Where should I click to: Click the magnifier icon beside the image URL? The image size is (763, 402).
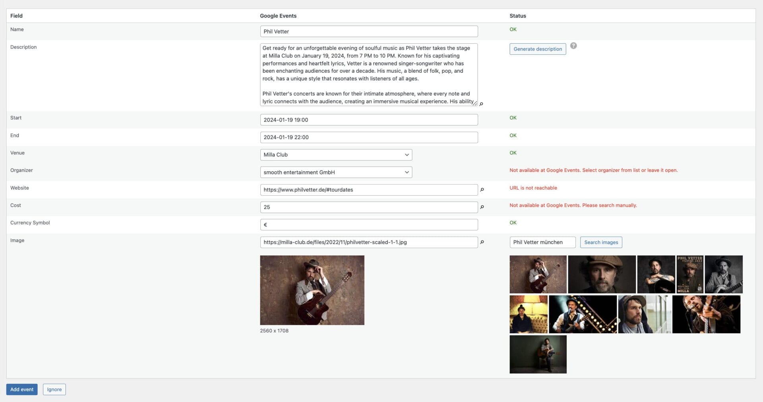[x=482, y=242]
